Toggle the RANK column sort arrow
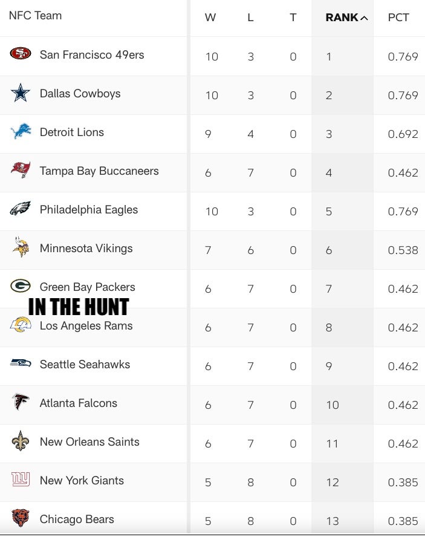This screenshot has width=425, height=537. tap(364, 18)
